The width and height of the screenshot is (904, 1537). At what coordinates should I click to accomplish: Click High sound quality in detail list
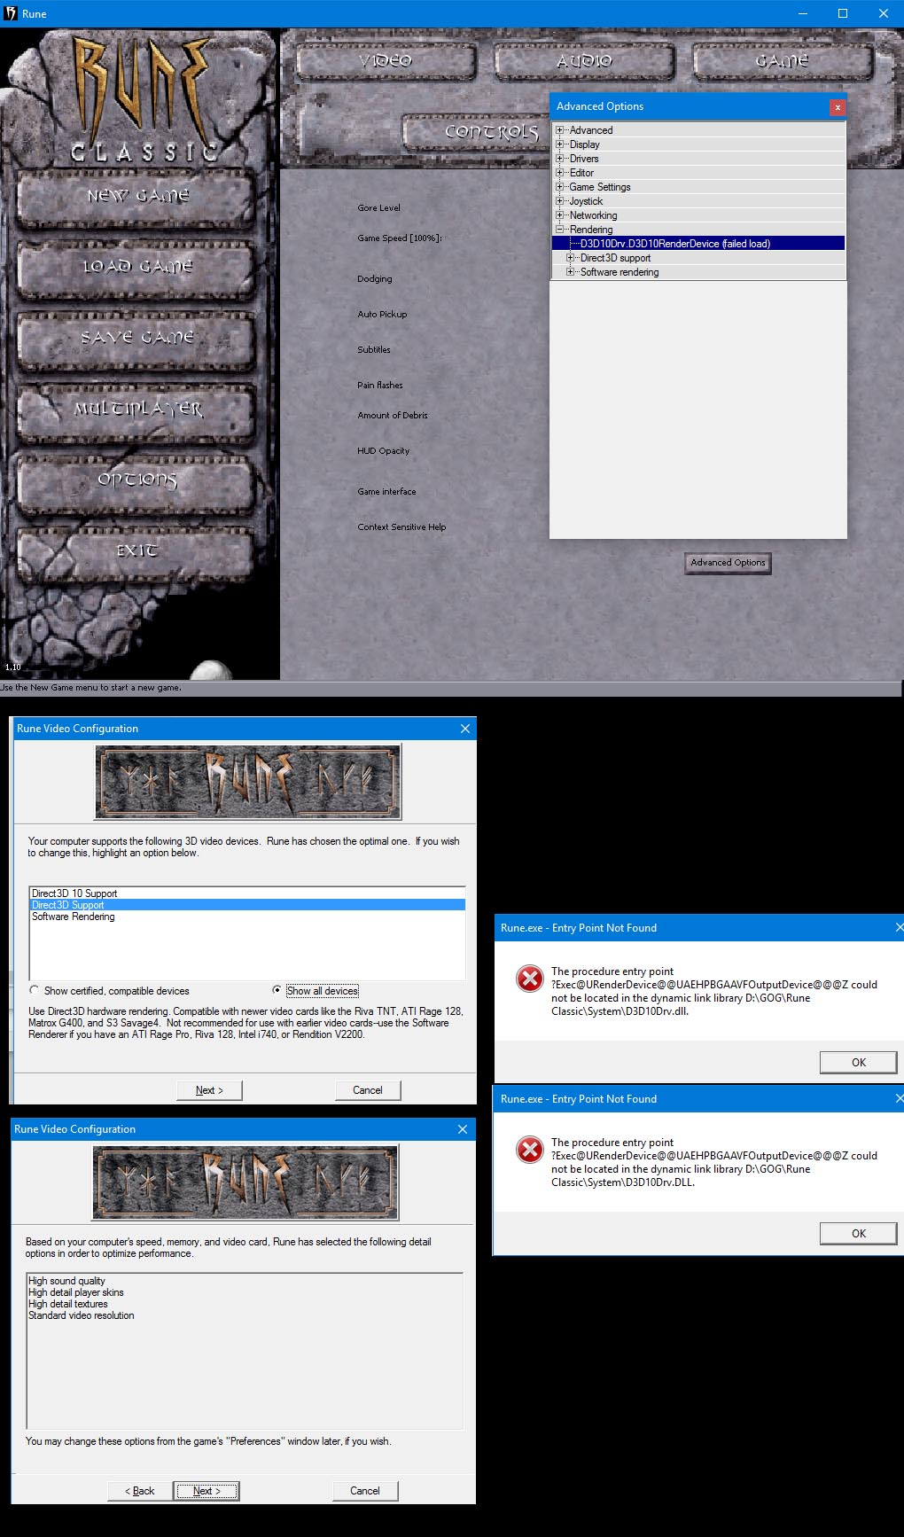[66, 1281]
